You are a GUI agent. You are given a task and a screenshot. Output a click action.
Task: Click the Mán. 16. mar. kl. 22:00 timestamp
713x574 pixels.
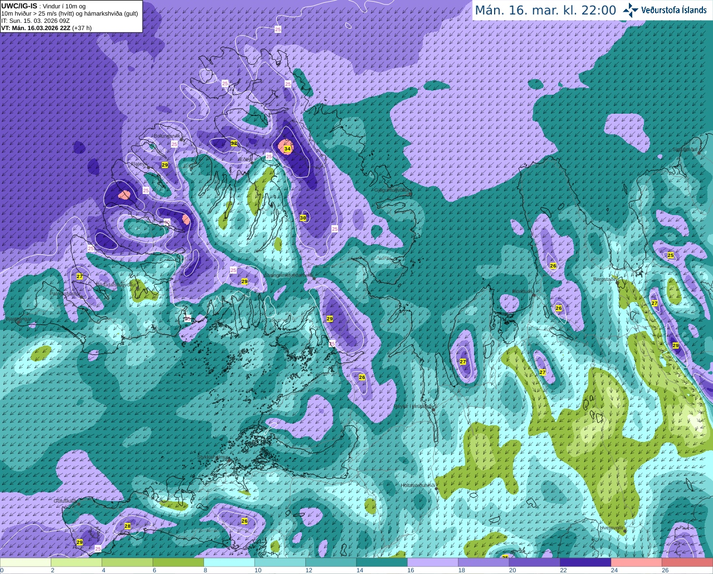[545, 10]
